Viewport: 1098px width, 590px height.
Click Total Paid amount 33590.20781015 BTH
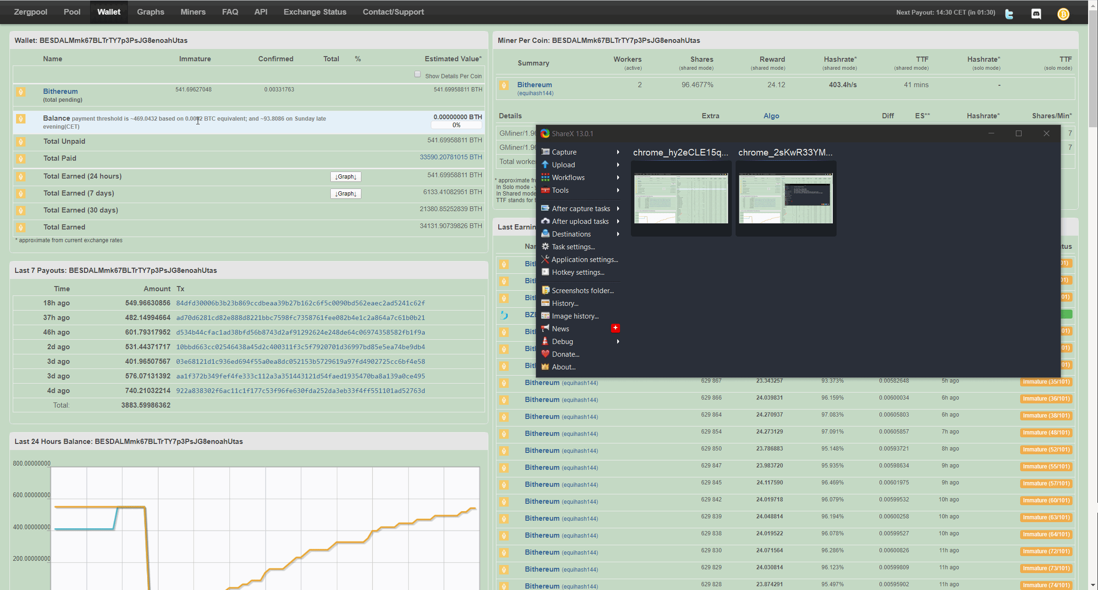click(451, 157)
